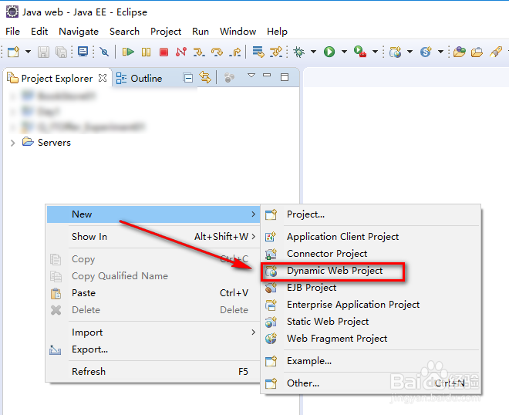This screenshot has height=415, width=509.
Task: Click the New Servlet toolbar icon
Action: click(426, 52)
